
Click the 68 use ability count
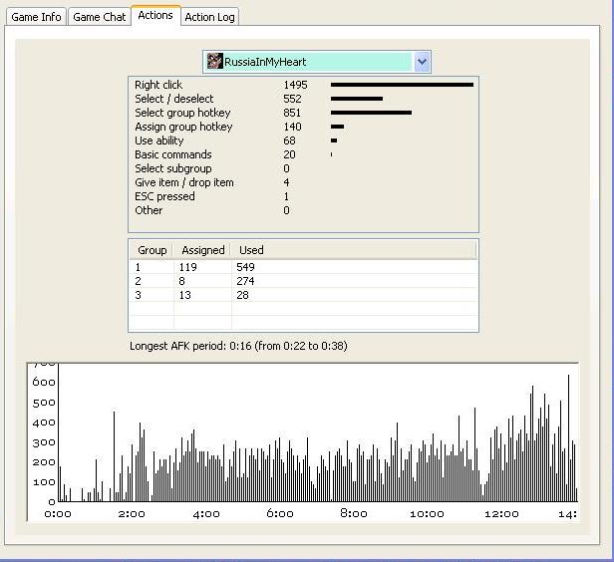289,140
